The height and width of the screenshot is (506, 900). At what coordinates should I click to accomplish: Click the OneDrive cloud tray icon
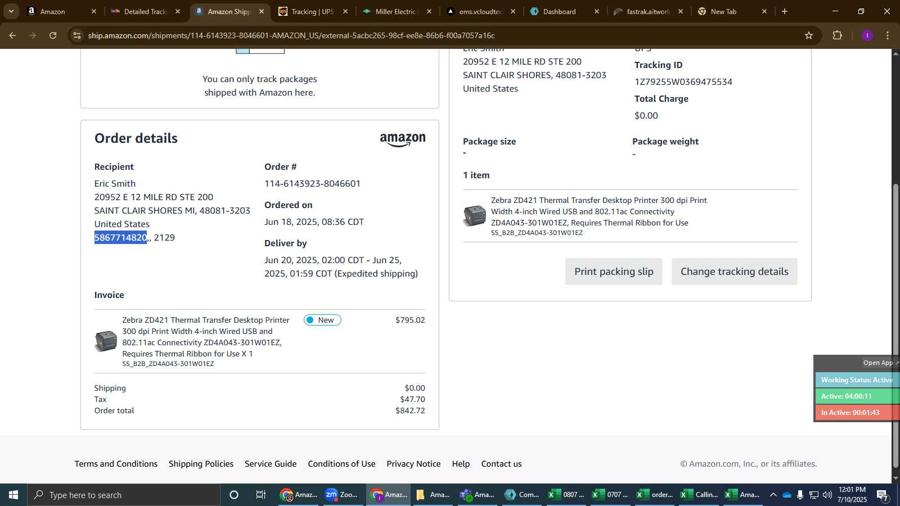(x=787, y=495)
